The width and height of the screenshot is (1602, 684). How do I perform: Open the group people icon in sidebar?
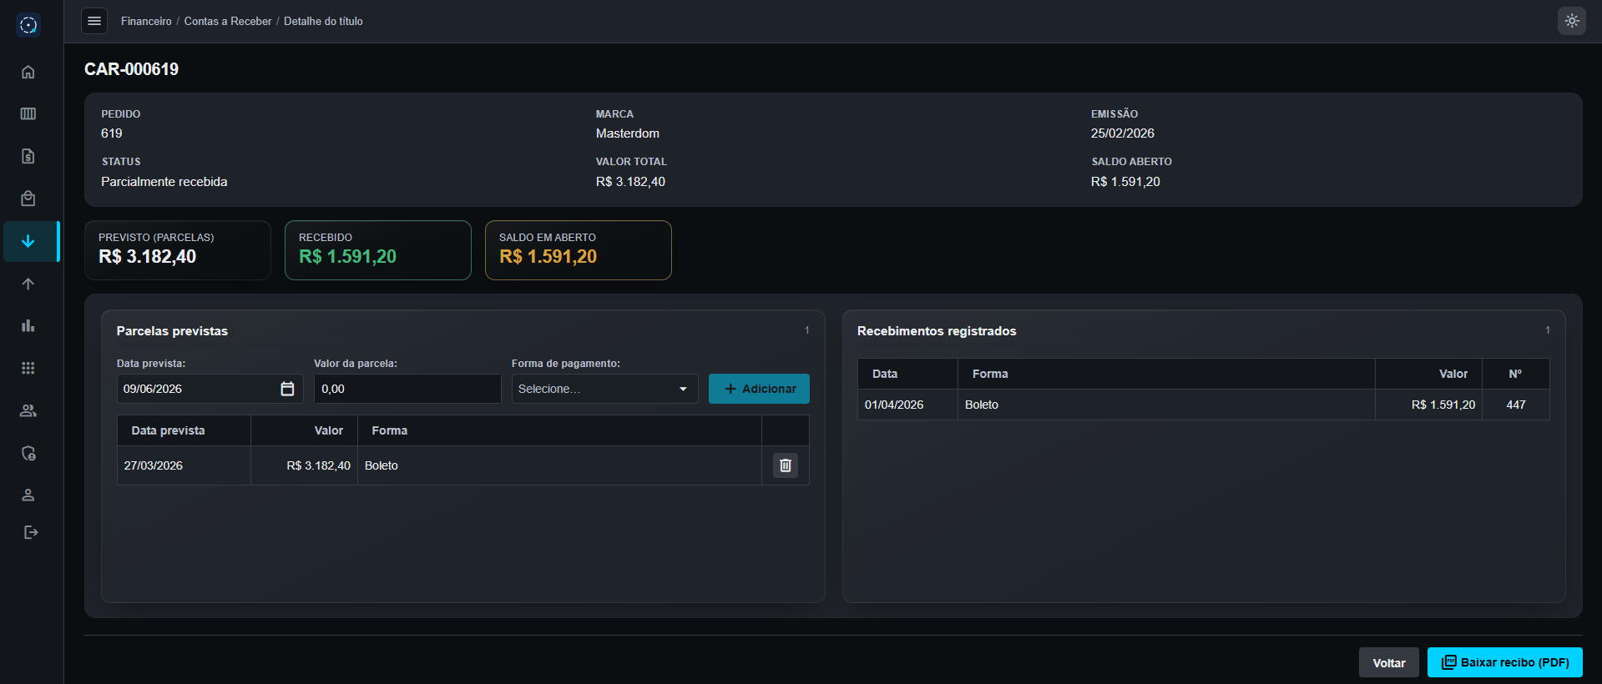click(28, 410)
